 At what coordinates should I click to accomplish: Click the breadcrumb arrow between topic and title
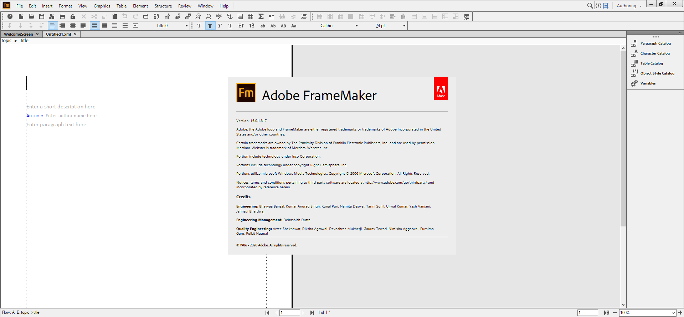click(16, 41)
